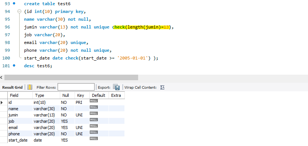Image resolution: width=308 pixels, height=146 pixels.
Task: Click the Result Grid view icon
Action: coord(30,87)
